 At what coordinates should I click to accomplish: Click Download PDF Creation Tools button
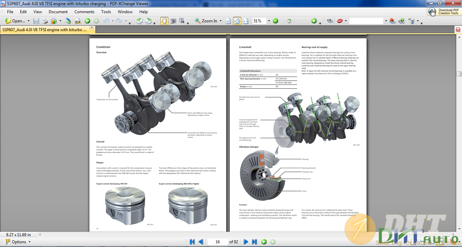point(444,12)
